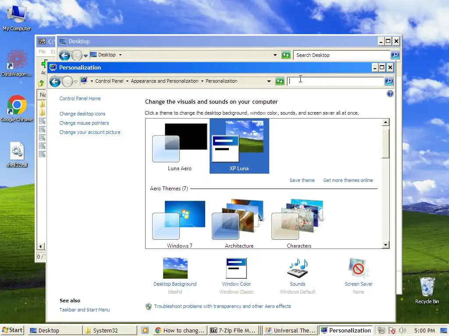
Task: Click the Personalization search input field
Action: click(x=335, y=81)
